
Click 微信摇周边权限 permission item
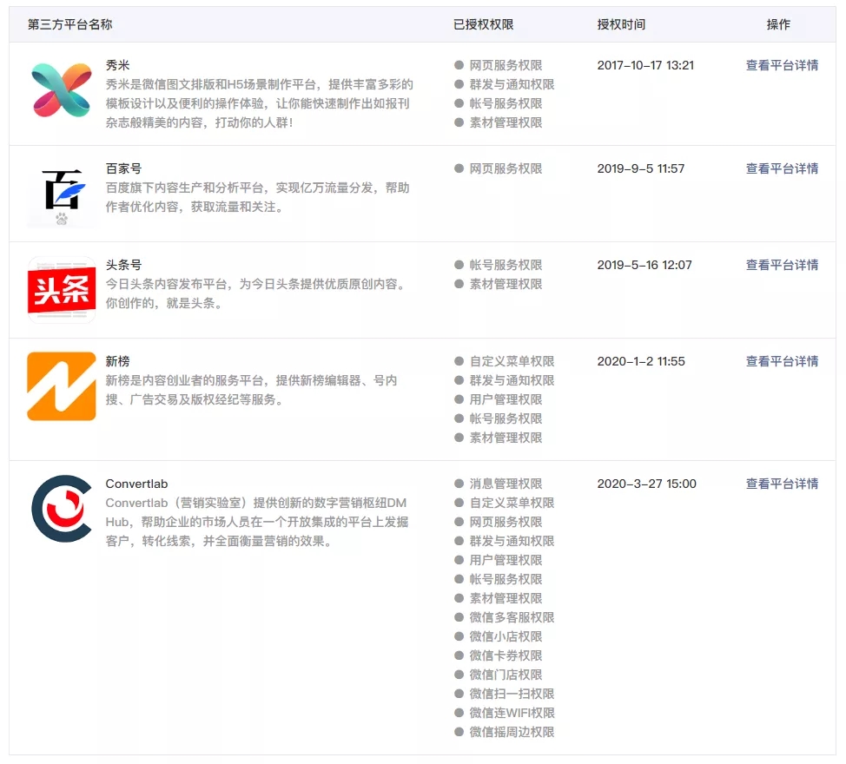coord(512,732)
